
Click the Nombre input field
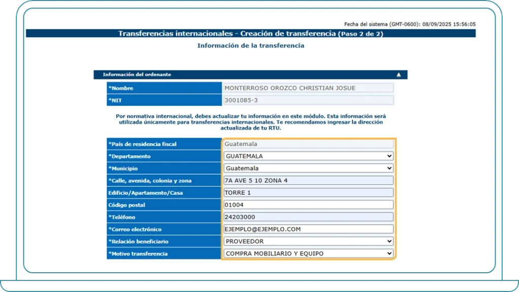pos(308,88)
